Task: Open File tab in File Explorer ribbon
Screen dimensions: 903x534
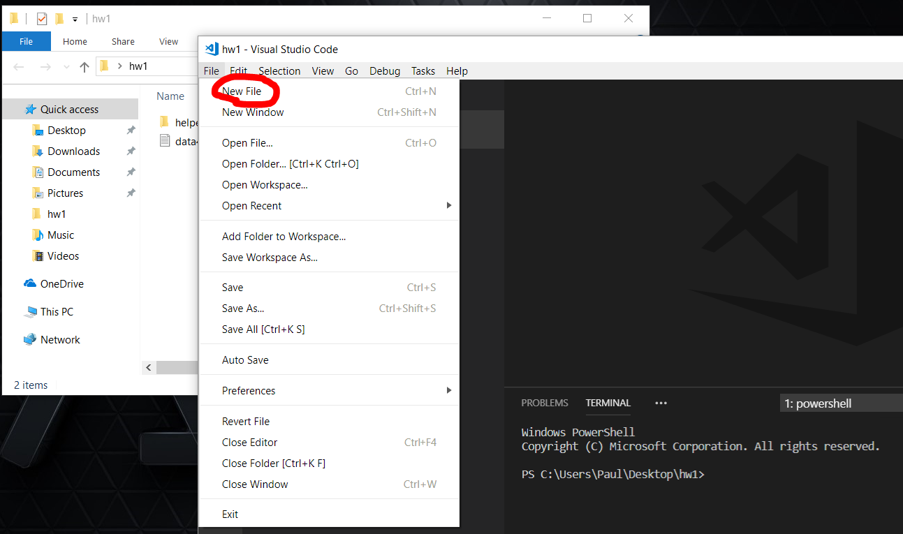Action: 26,42
